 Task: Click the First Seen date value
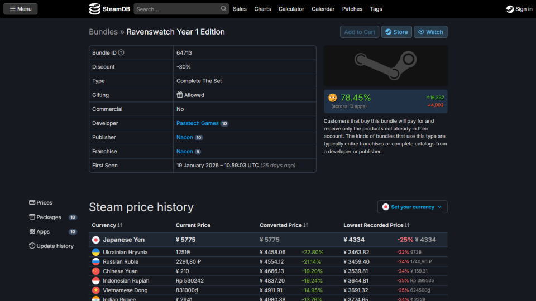point(236,166)
